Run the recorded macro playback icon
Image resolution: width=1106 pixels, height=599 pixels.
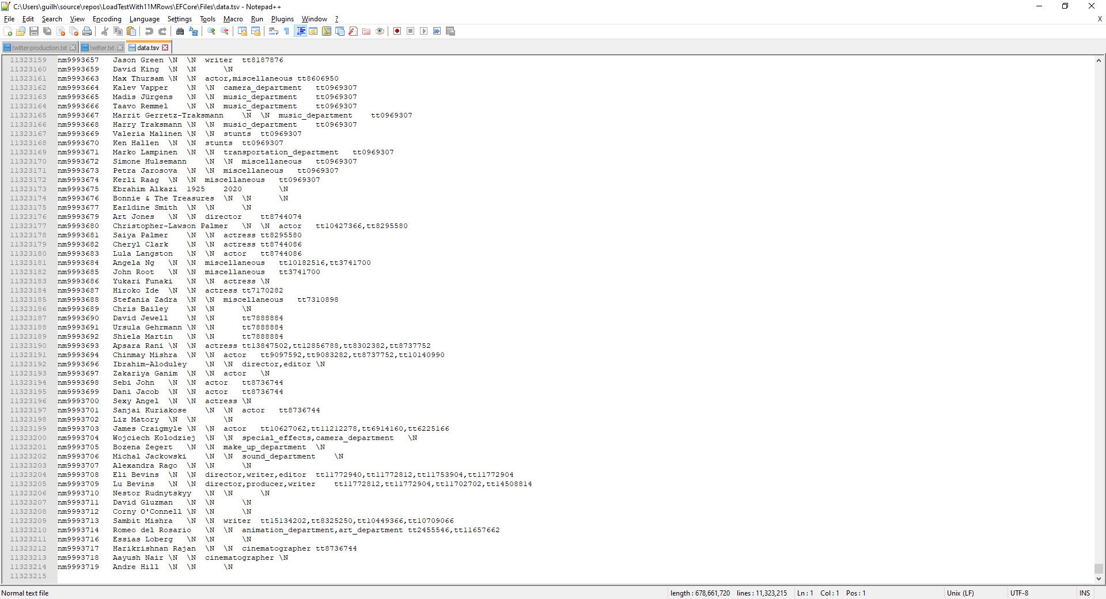coord(425,32)
